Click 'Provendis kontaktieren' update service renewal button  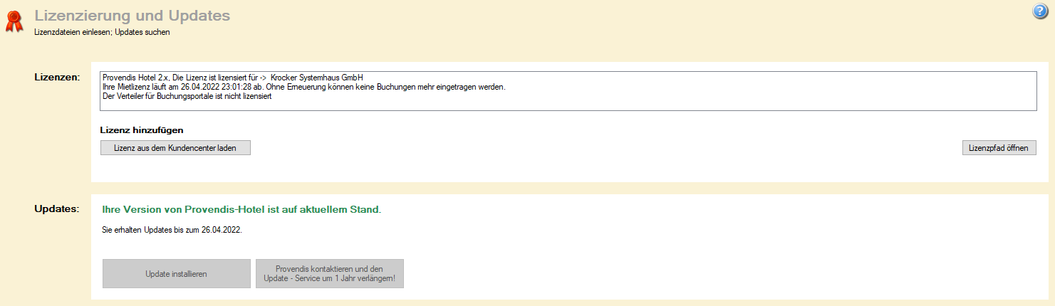pos(329,273)
